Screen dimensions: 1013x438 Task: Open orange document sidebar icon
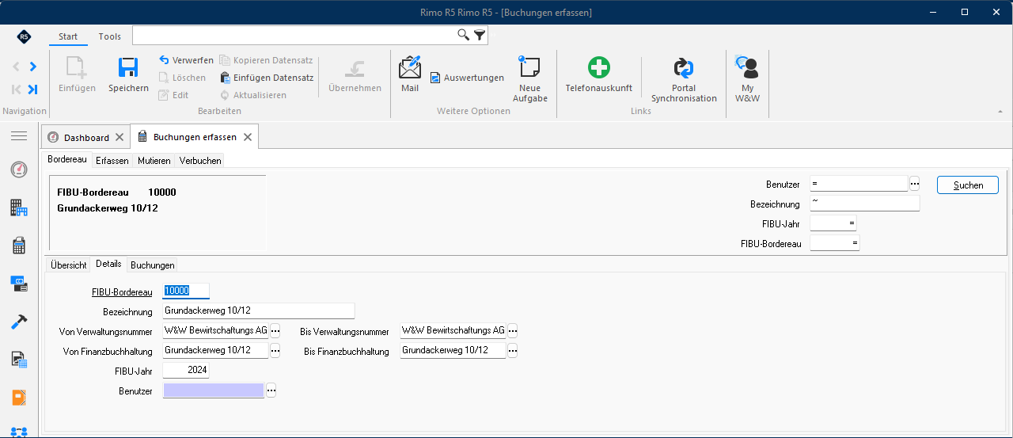coord(19,398)
